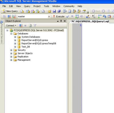Close the Object Explorer panel
This screenshot has width=114, height=113.
(x=65, y=21)
